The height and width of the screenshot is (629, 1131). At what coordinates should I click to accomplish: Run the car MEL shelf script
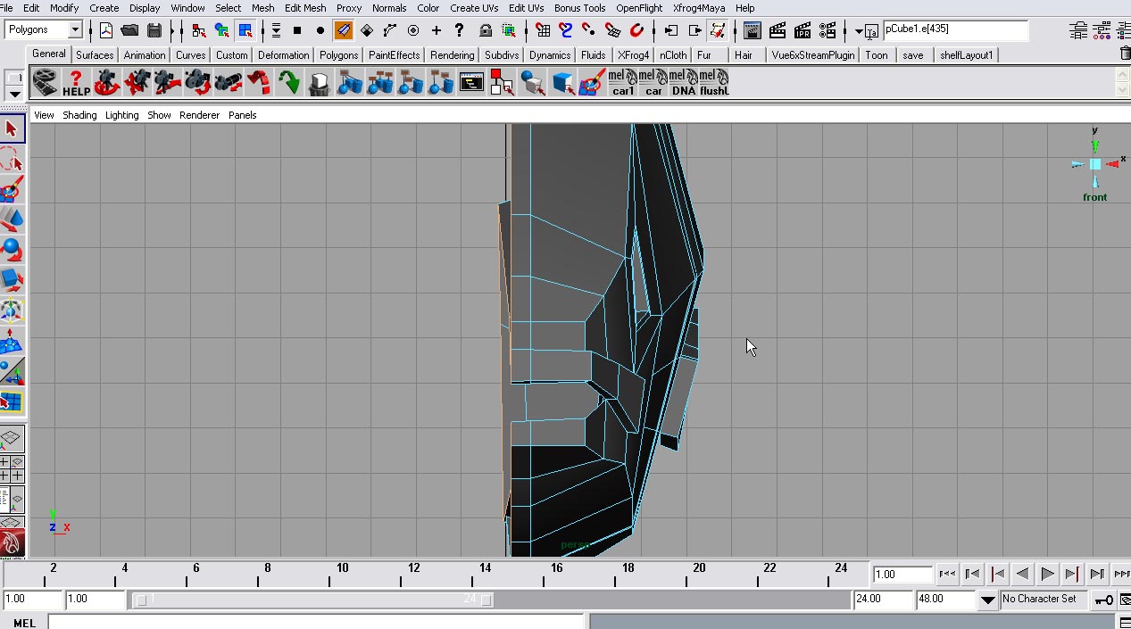point(653,84)
